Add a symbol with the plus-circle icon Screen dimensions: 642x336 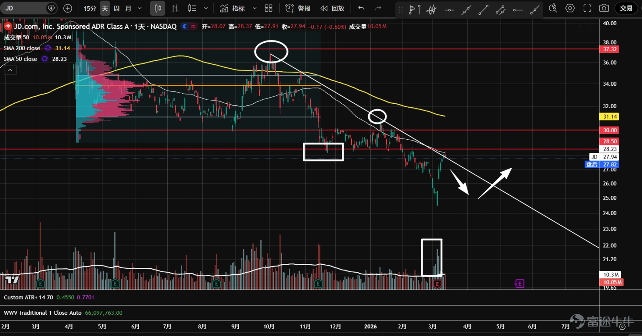pos(68,8)
